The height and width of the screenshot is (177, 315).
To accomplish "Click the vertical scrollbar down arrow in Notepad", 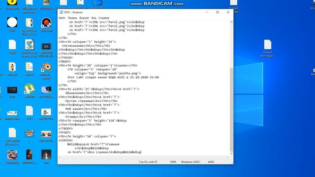I will 231,153.
